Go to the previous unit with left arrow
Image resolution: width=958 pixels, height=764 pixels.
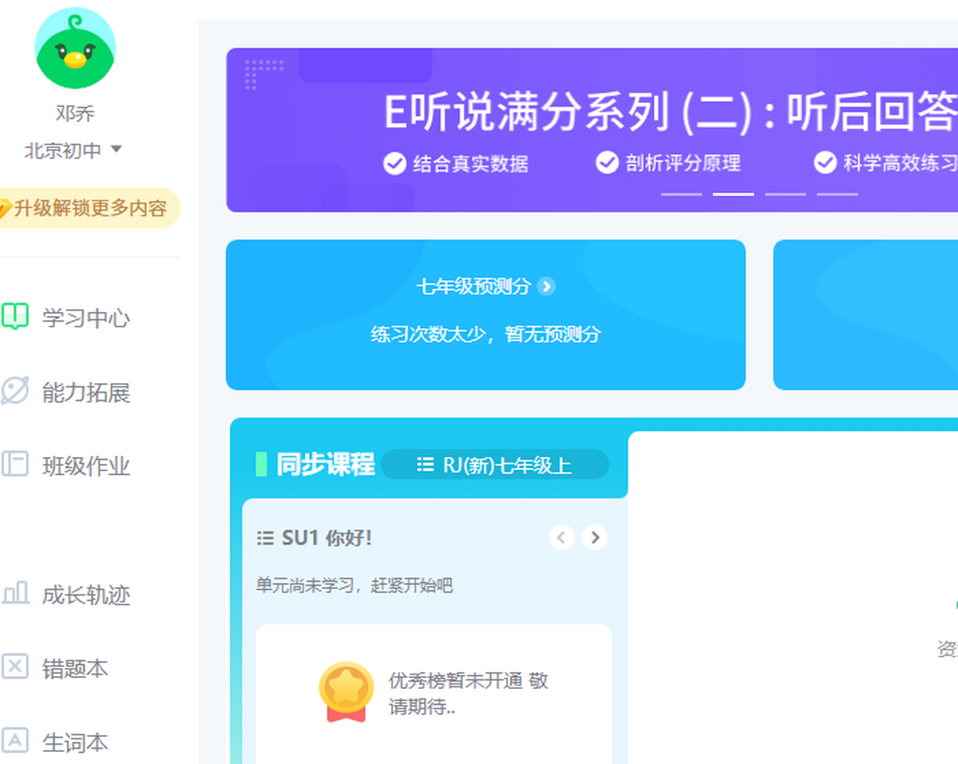pos(562,537)
